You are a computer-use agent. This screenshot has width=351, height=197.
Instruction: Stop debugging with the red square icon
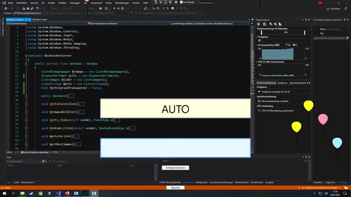tap(118, 9)
